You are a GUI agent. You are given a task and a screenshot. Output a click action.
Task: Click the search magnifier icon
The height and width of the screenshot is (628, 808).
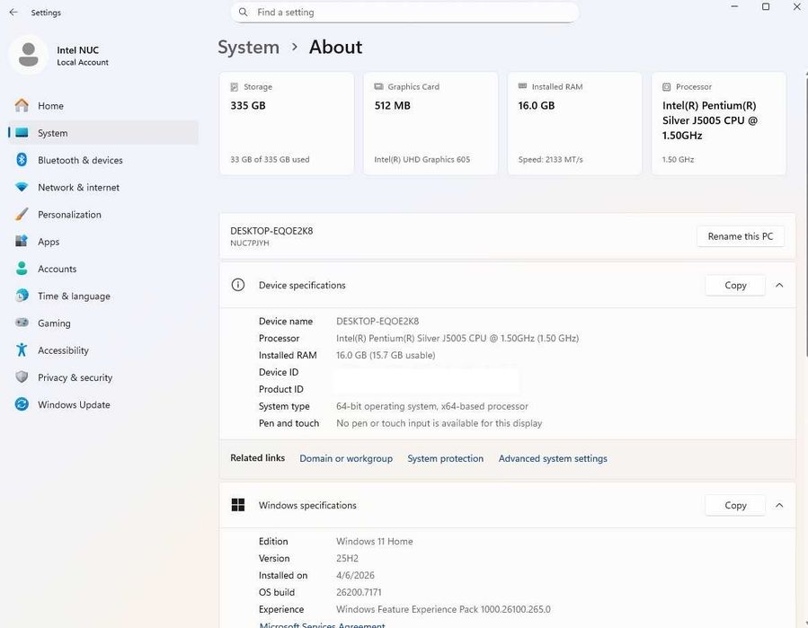point(244,13)
